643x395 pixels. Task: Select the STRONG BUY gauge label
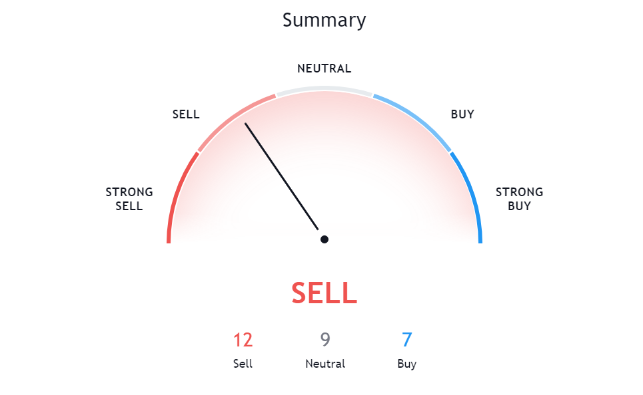coord(519,199)
